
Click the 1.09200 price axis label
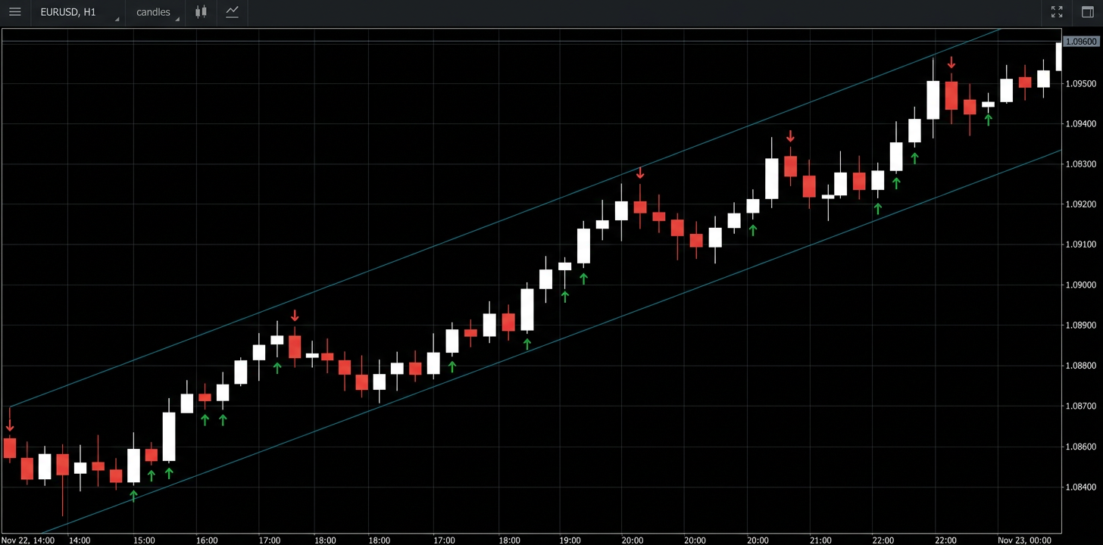pos(1082,204)
